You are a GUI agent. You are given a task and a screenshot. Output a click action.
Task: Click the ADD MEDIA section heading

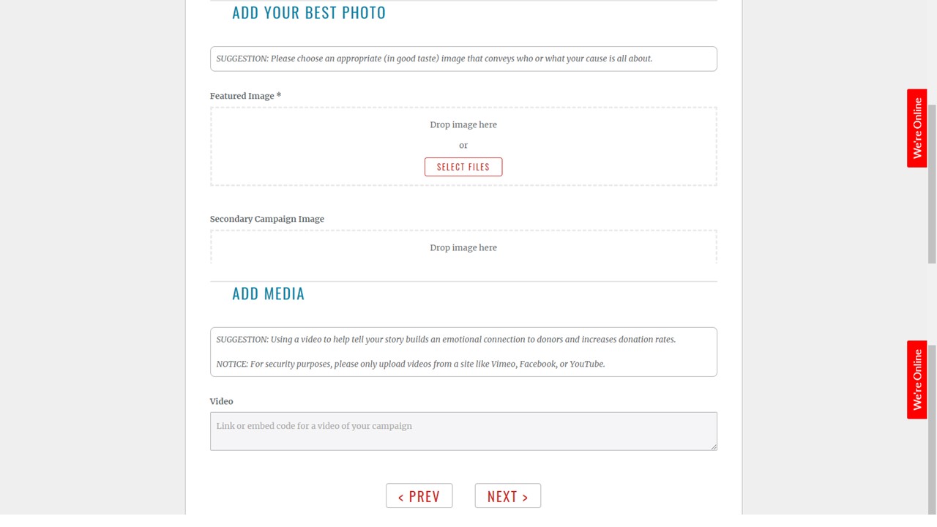pyautogui.click(x=268, y=294)
